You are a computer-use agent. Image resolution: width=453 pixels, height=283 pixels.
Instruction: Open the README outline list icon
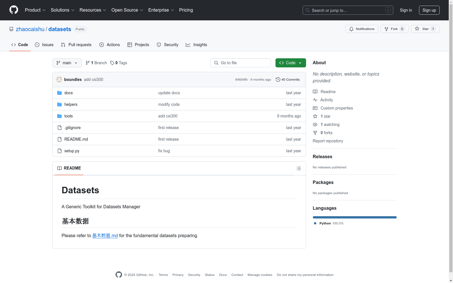[299, 168]
